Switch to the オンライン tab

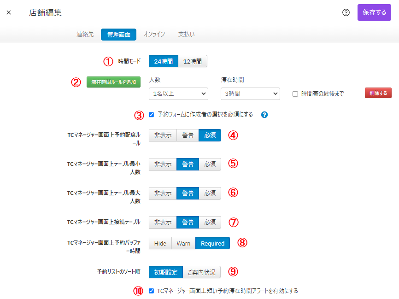pyautogui.click(x=154, y=35)
